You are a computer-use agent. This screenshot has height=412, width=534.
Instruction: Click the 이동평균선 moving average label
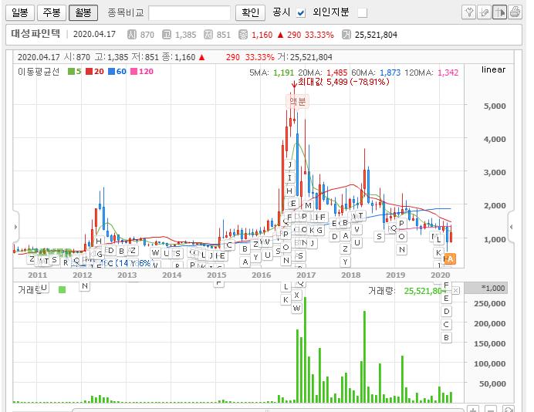tap(39, 72)
